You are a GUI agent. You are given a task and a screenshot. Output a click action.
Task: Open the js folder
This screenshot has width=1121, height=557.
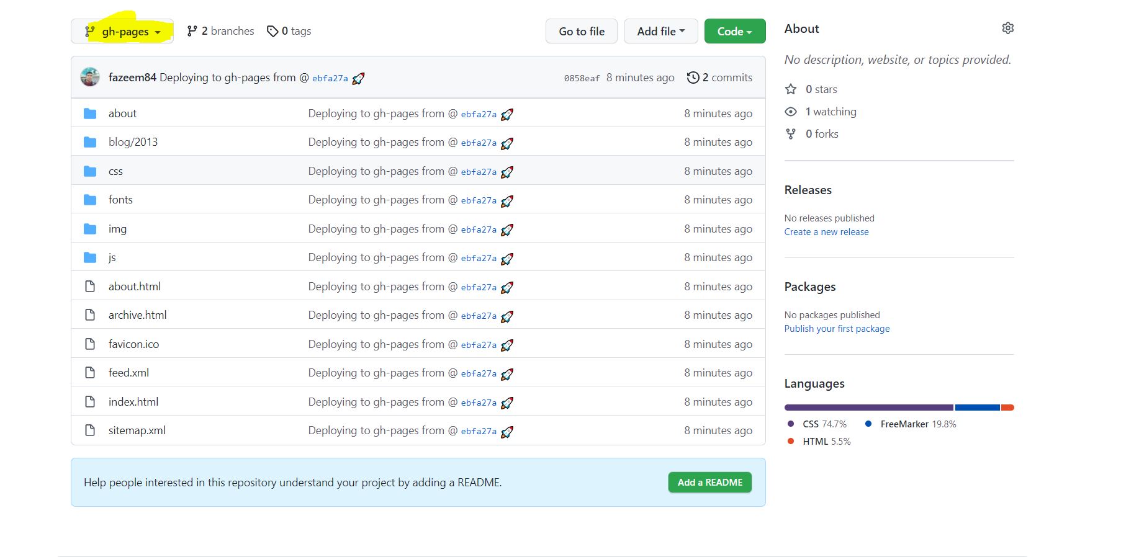112,257
